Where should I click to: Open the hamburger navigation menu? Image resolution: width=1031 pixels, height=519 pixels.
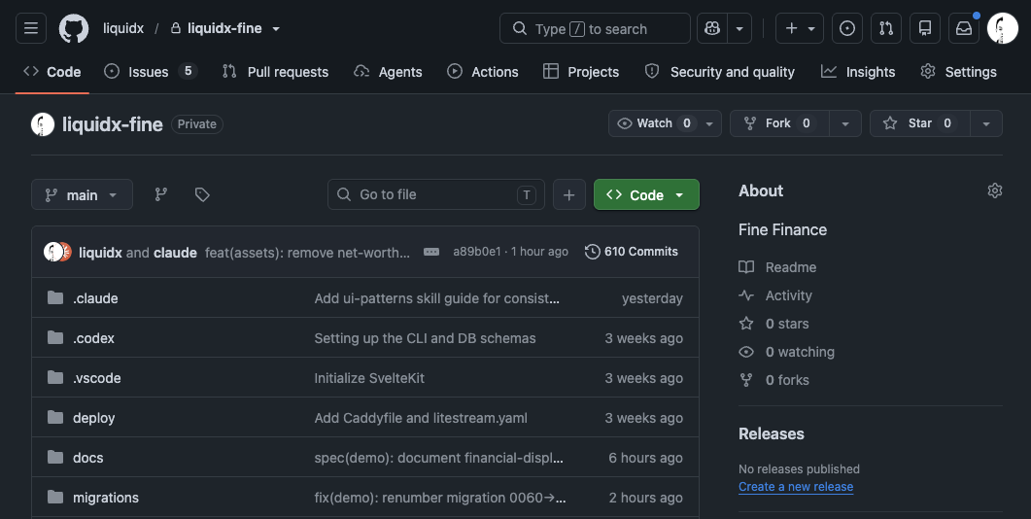coord(31,28)
